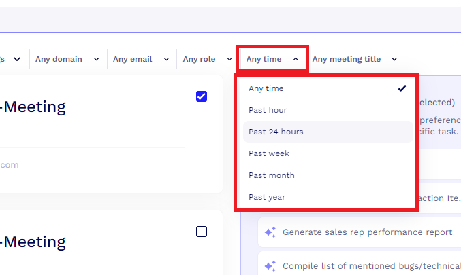Select Past hour from the time menu
The image size is (461, 275).
point(268,110)
